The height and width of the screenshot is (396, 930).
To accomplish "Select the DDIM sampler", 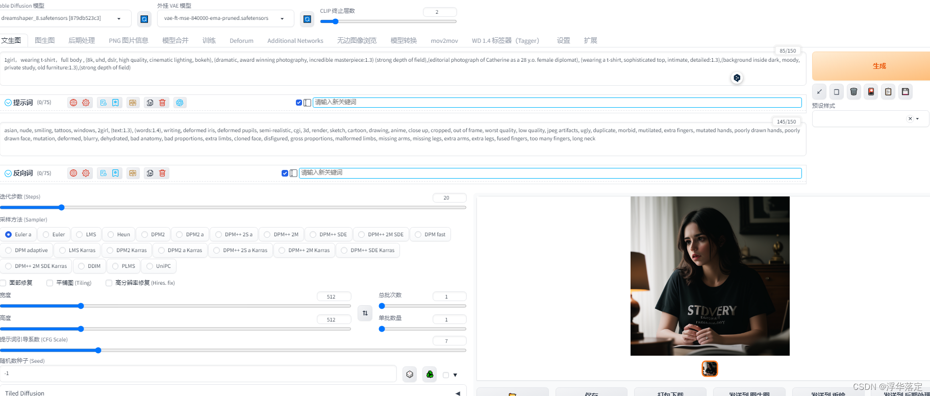I will [89, 266].
